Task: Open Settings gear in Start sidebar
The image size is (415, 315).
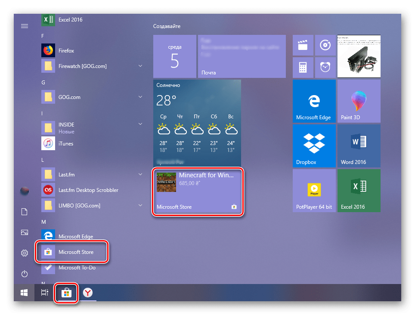Action: (25, 253)
